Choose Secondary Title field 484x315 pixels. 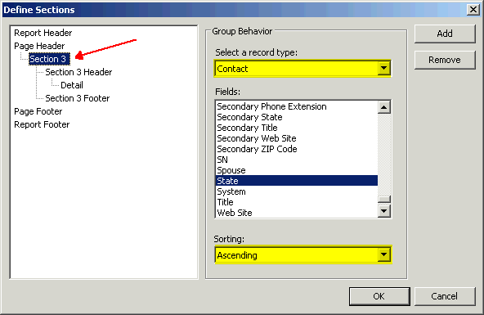point(296,128)
